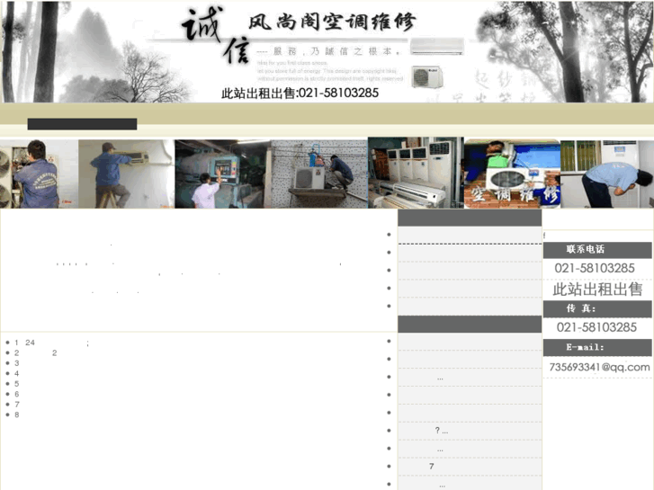Click banner text 此站出租出售:021-58103285
654x490 pixels.
[x=300, y=93]
